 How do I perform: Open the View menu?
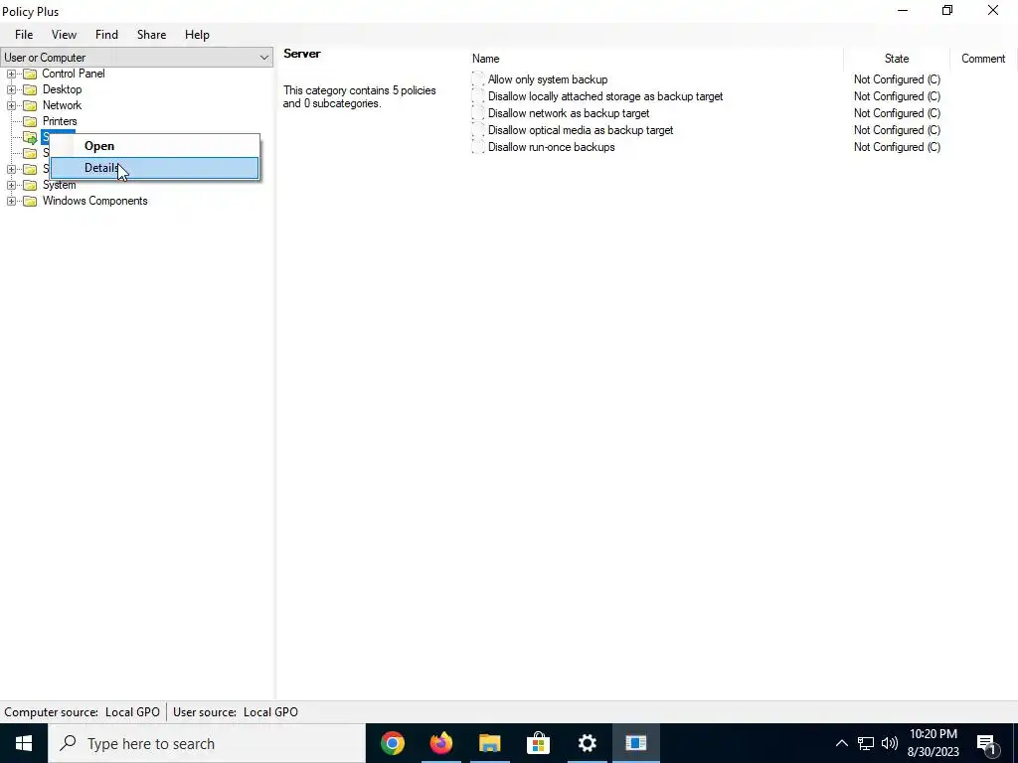(64, 35)
